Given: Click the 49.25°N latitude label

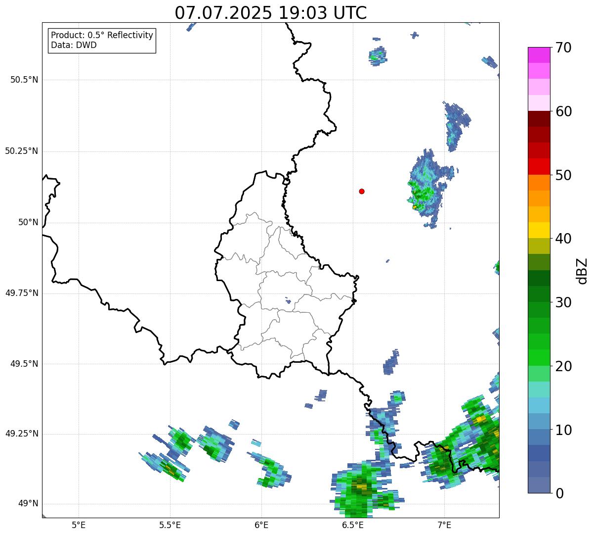Looking at the screenshot, I should click(22, 434).
